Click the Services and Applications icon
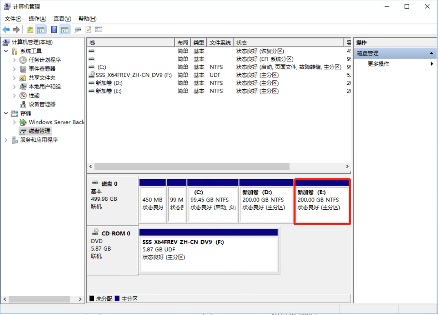 (15, 140)
